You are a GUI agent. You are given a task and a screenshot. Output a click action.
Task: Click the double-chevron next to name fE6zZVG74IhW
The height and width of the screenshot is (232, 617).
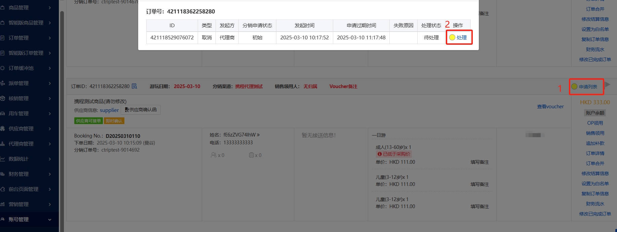[x=258, y=135]
